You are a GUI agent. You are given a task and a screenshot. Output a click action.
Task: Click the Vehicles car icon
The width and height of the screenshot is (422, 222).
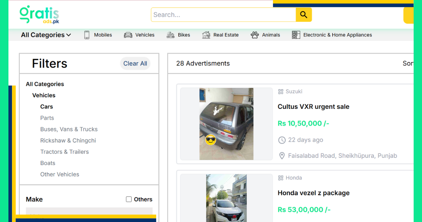pyautogui.click(x=128, y=35)
